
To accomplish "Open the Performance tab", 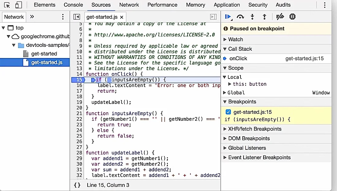I will (162, 5).
